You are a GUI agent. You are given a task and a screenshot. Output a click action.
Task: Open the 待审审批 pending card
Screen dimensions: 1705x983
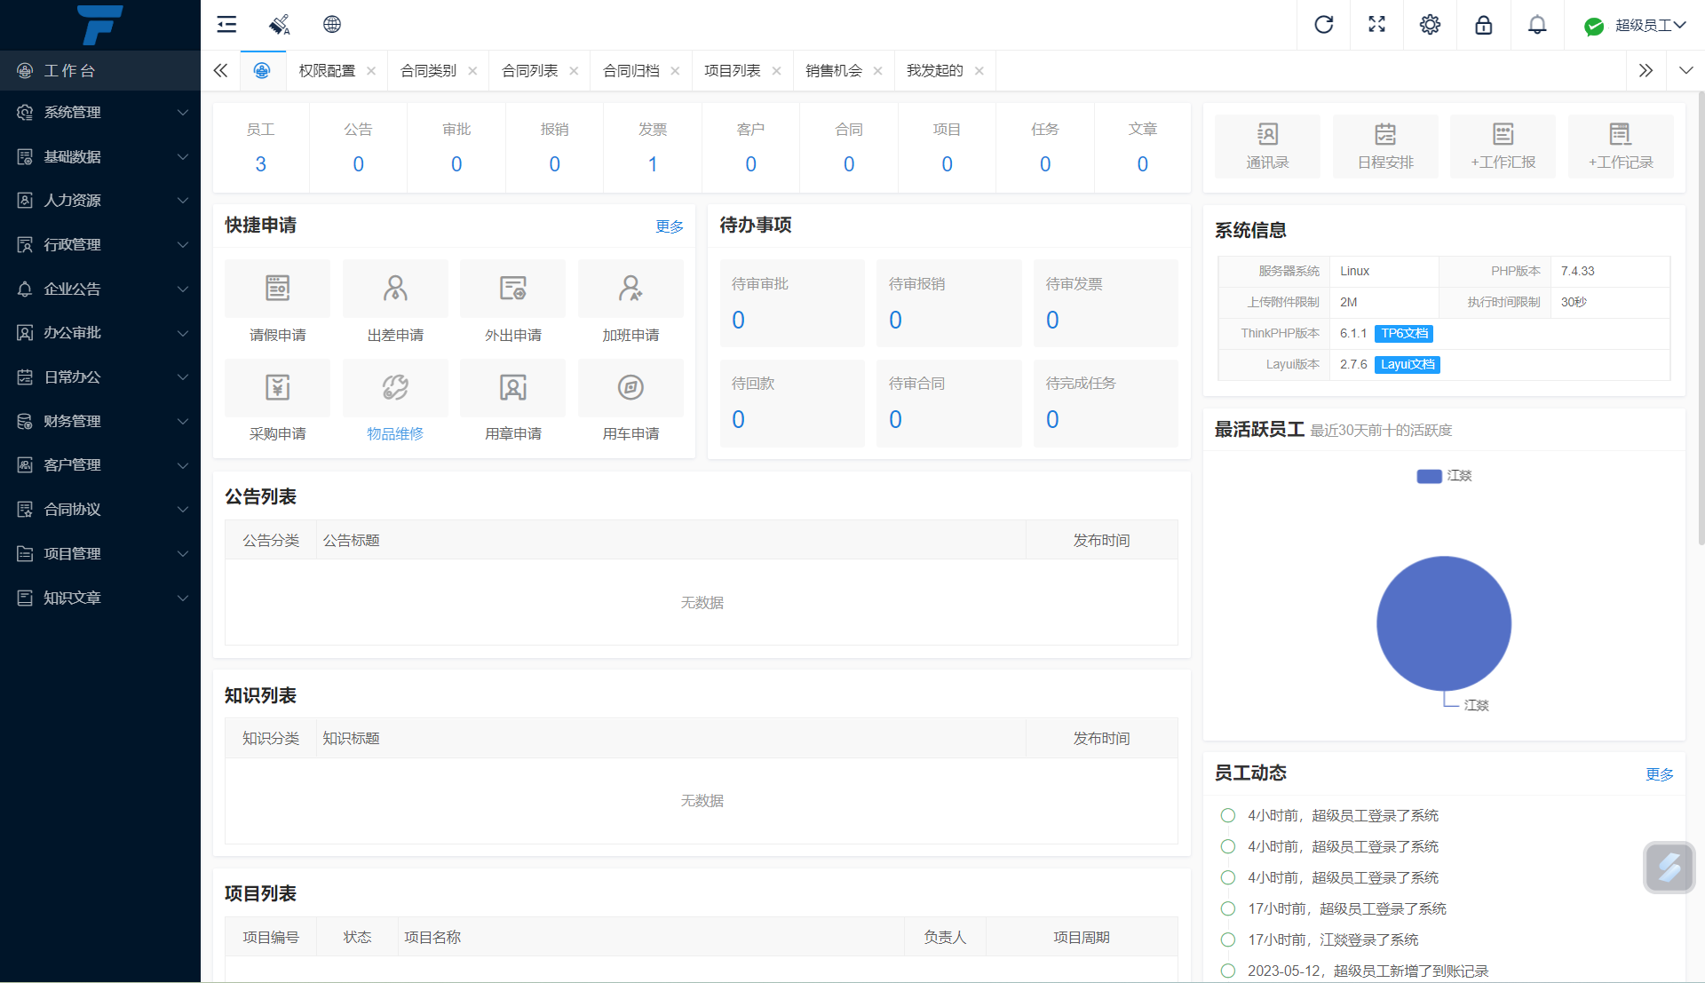792,303
